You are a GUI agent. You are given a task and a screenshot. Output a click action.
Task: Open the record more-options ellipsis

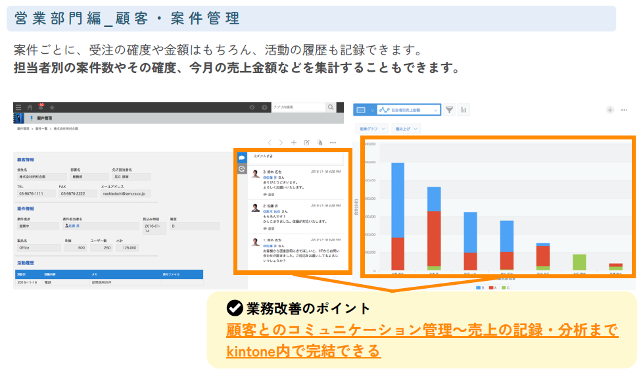[333, 143]
